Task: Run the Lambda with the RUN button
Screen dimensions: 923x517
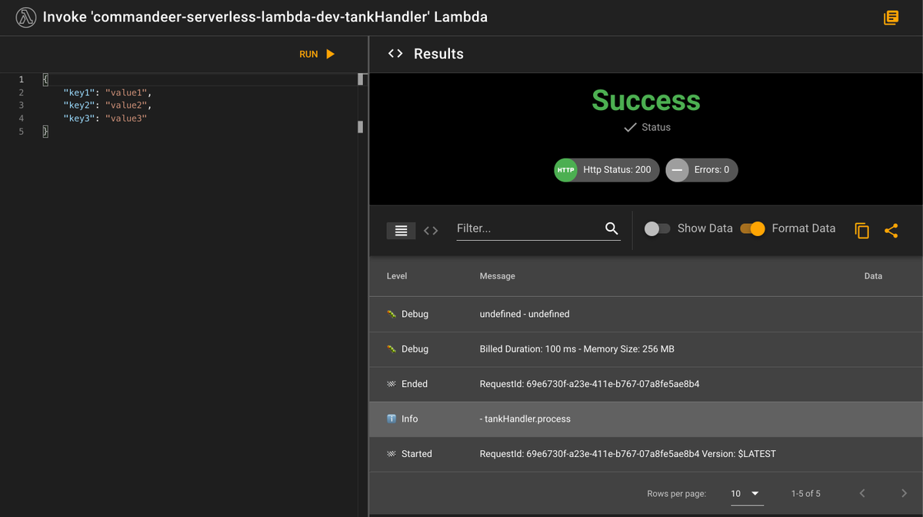Action: (x=317, y=54)
